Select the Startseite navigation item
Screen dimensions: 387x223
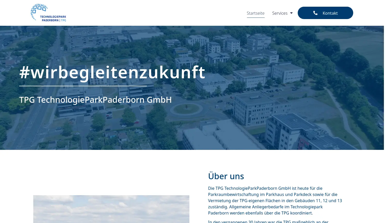(x=255, y=13)
